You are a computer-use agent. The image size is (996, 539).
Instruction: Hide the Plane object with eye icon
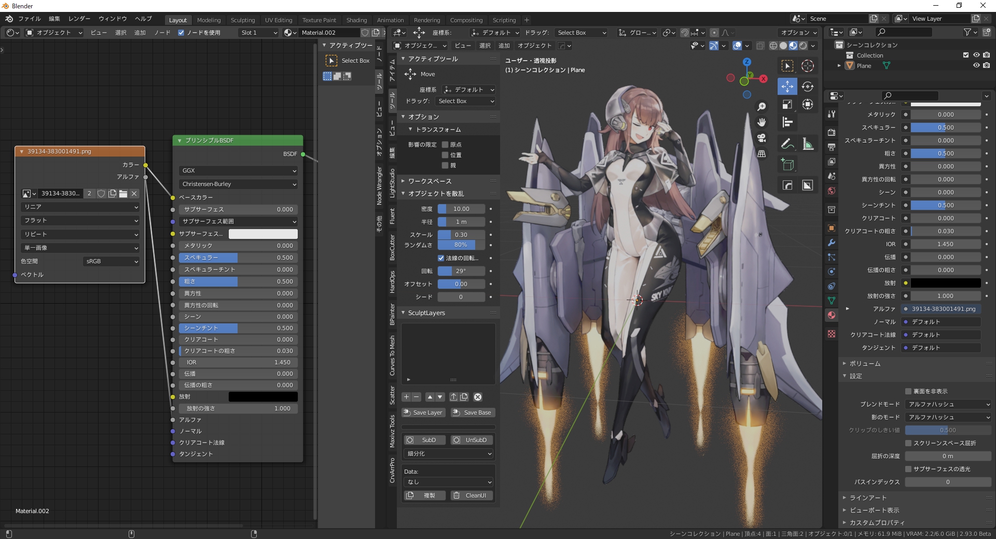click(x=976, y=66)
